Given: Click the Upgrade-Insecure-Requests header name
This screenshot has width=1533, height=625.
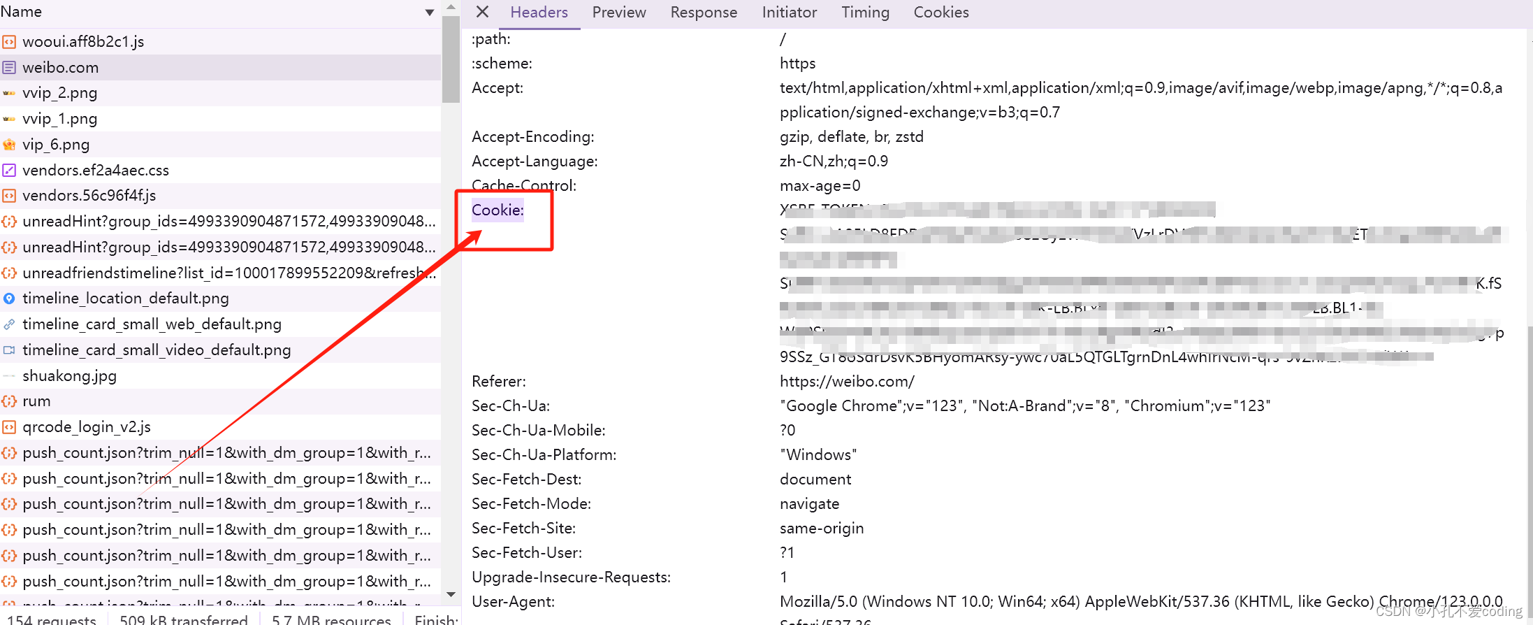Looking at the screenshot, I should [571, 577].
